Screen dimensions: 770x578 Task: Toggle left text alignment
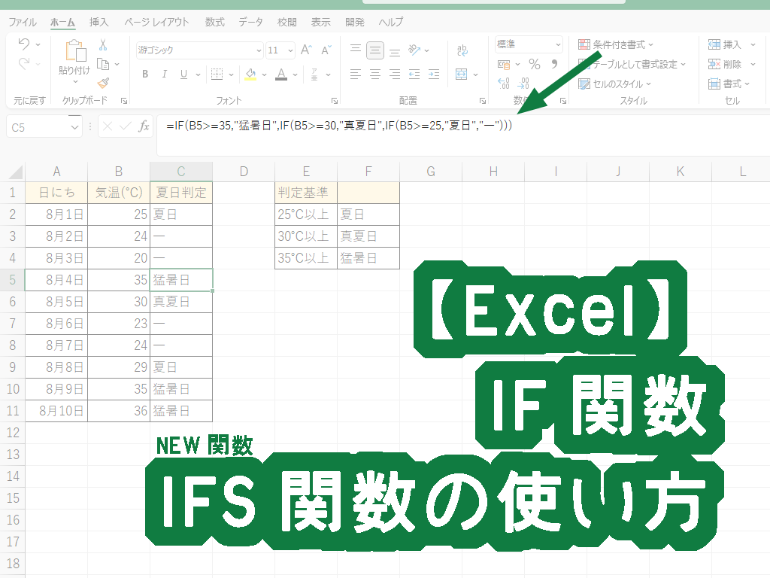pyautogui.click(x=356, y=75)
